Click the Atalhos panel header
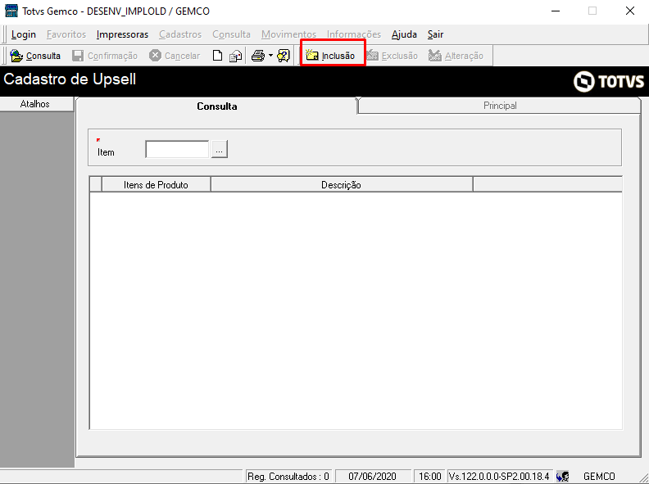This screenshot has height=484, width=649. point(36,104)
